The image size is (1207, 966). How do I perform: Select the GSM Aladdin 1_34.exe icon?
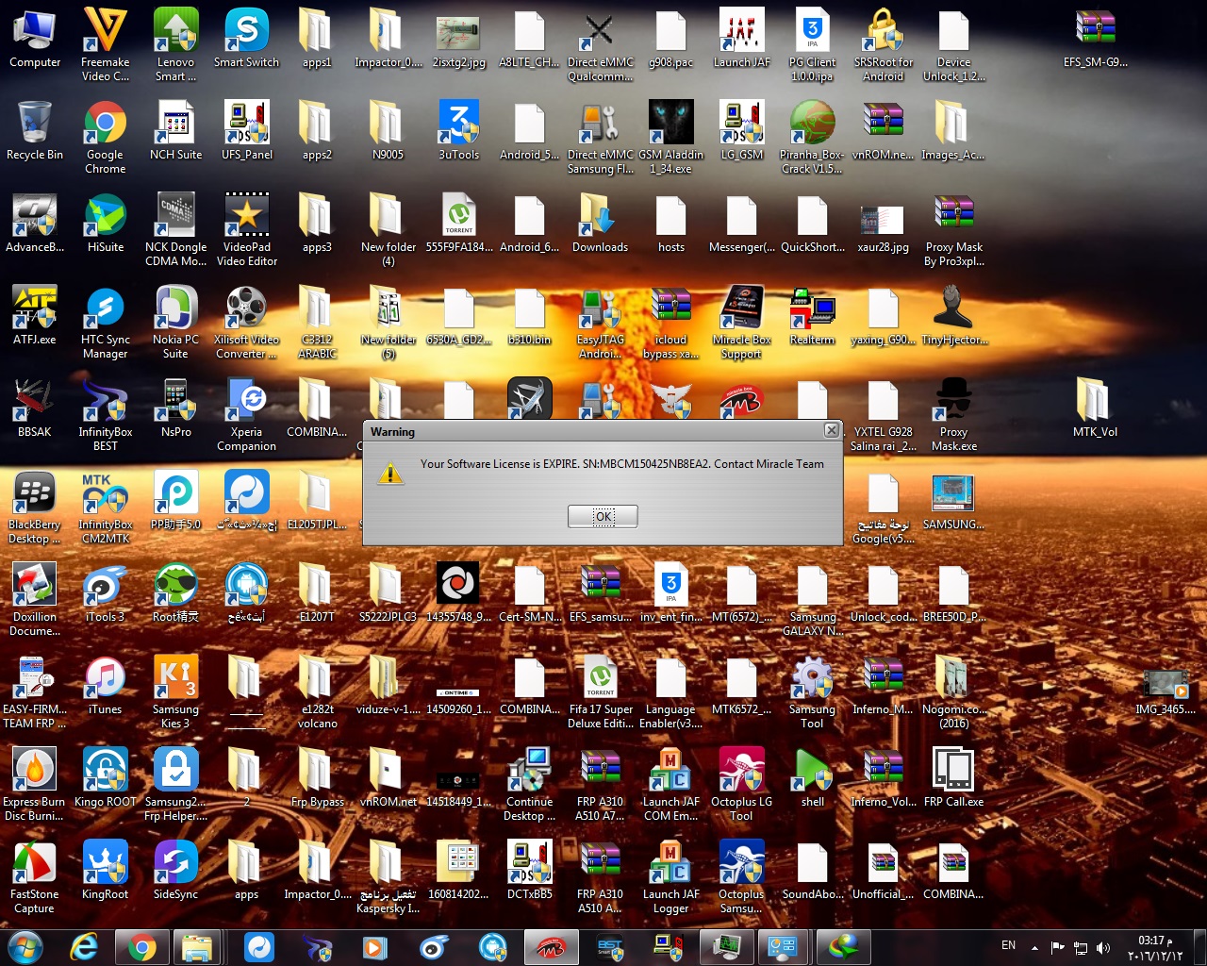pos(671,138)
